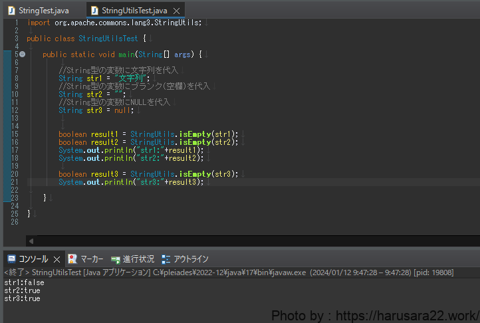Switch to the StringTest.java tab
The width and height of the screenshot is (480, 323).
coord(44,11)
